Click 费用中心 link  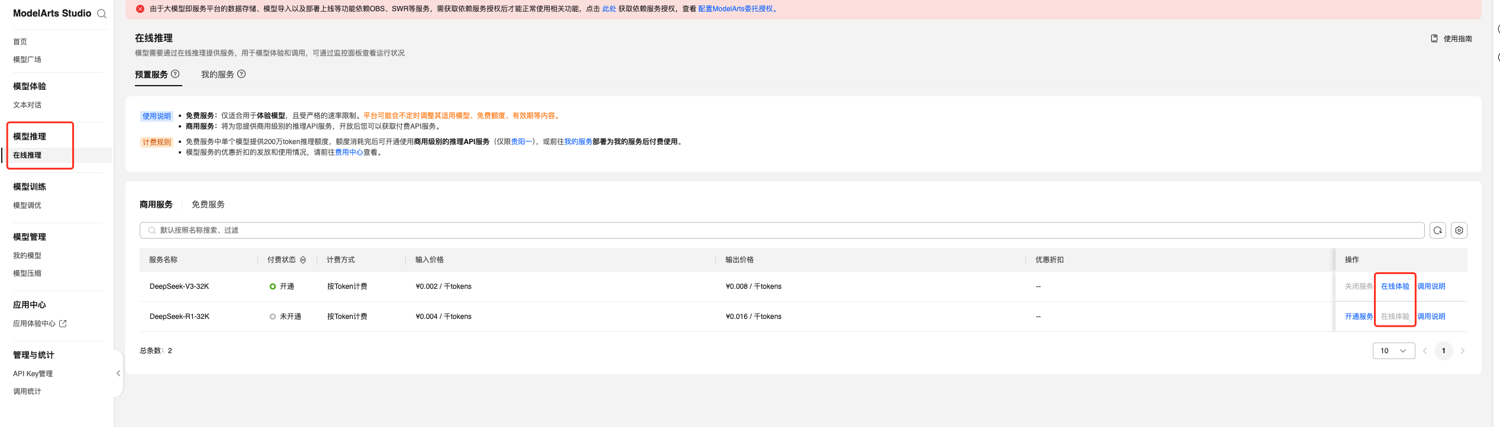[x=349, y=152]
